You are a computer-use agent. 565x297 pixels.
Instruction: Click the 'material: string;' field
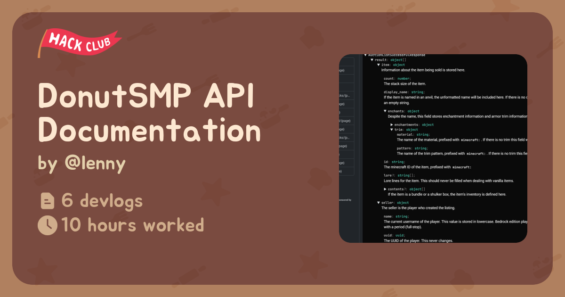tap(413, 134)
